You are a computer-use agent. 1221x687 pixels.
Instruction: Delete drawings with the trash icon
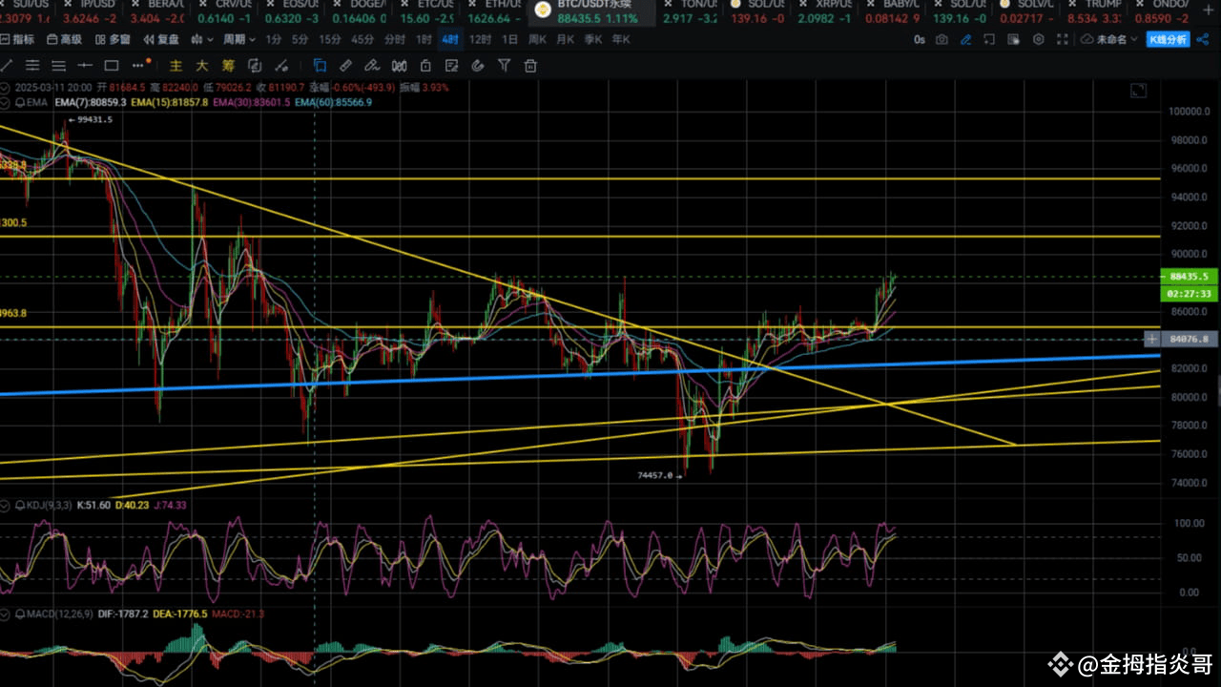point(530,66)
